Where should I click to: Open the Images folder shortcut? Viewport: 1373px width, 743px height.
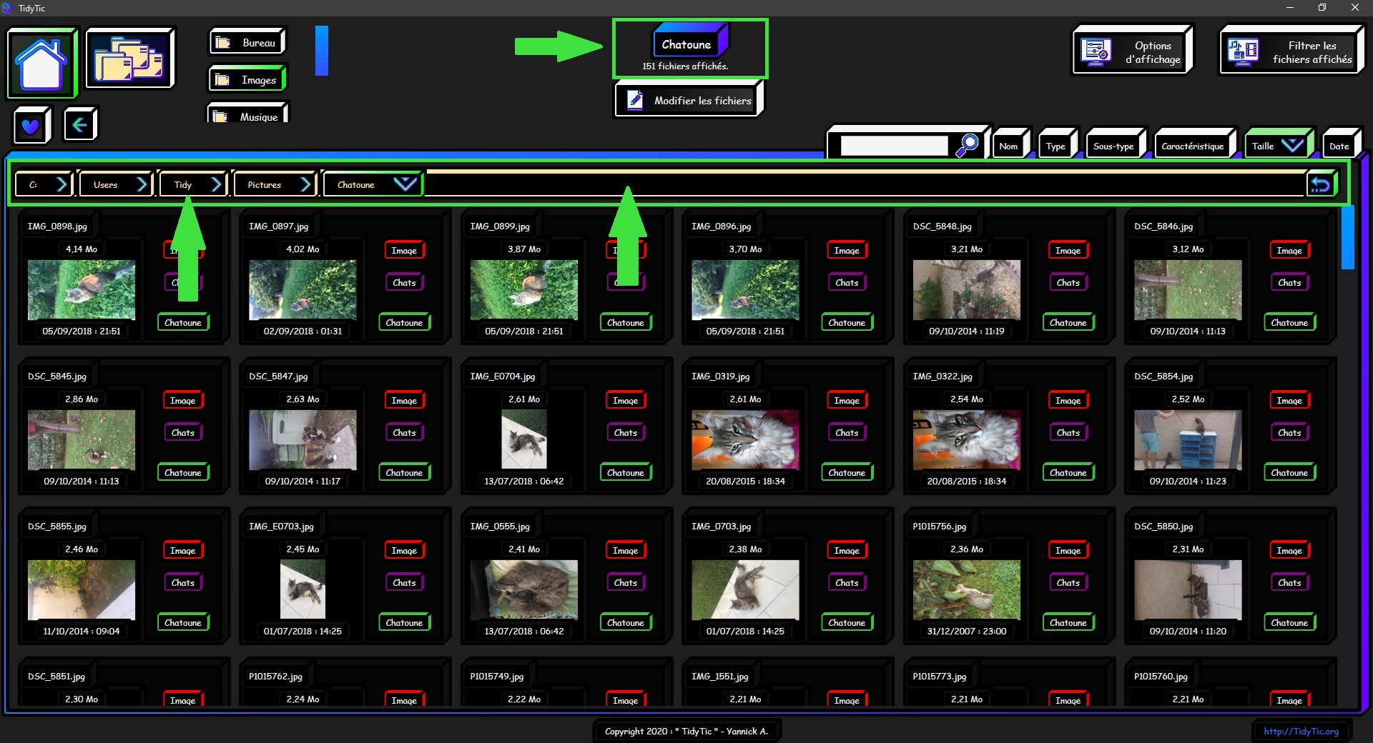click(247, 80)
